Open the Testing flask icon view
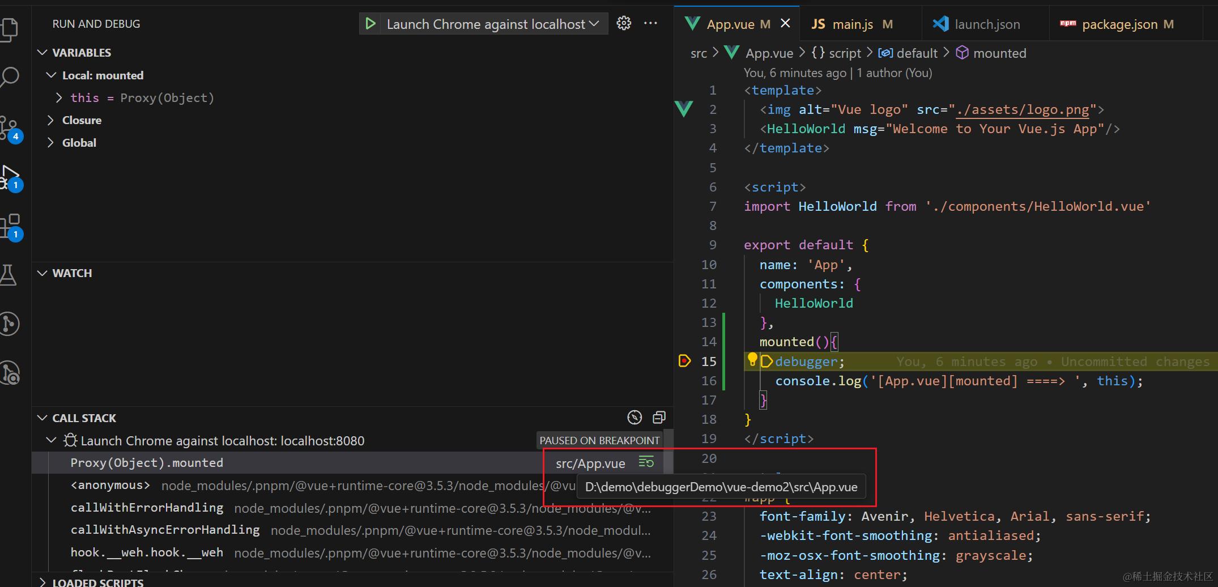 pyautogui.click(x=9, y=275)
